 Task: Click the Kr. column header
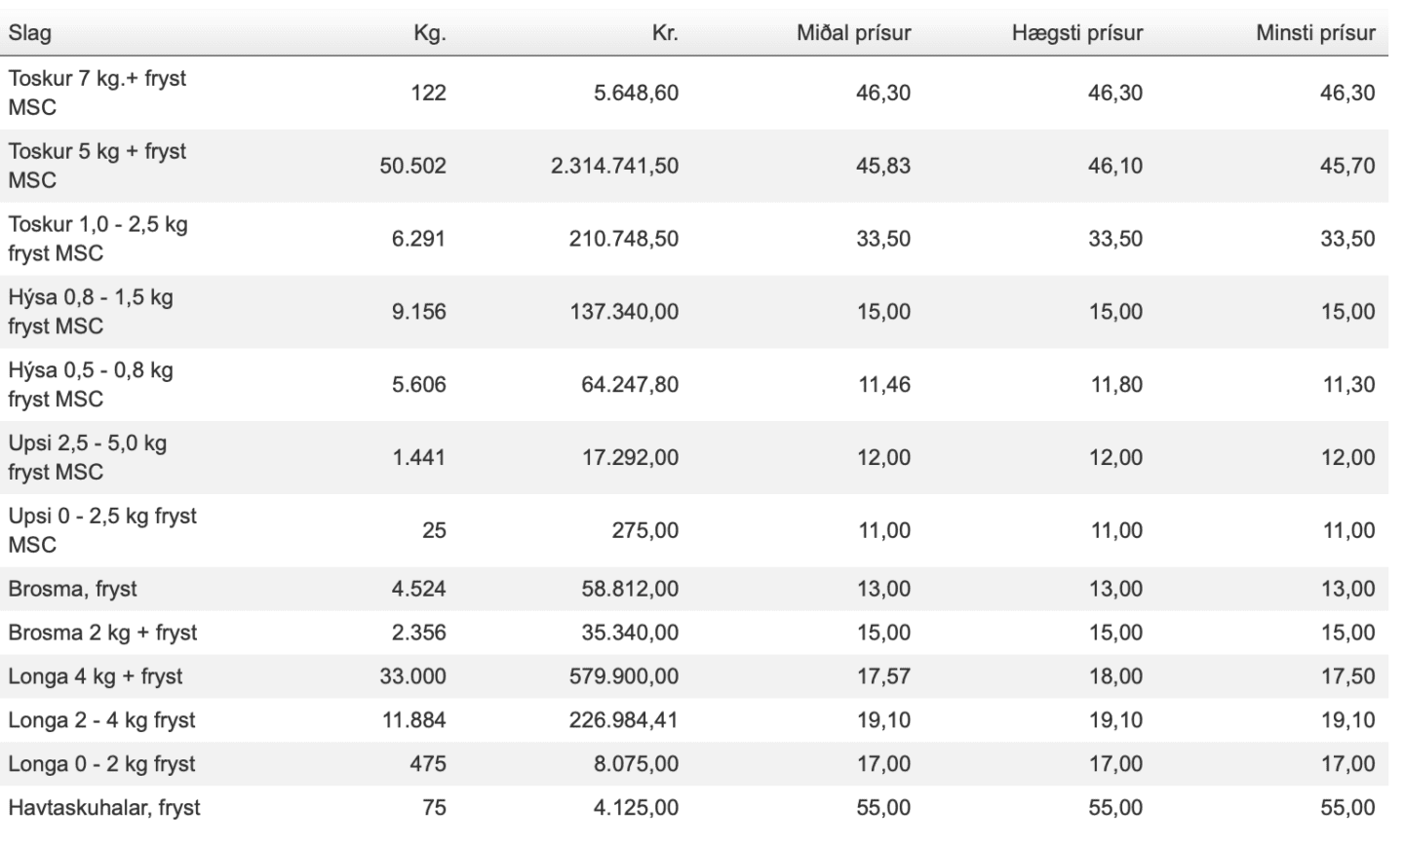[665, 33]
